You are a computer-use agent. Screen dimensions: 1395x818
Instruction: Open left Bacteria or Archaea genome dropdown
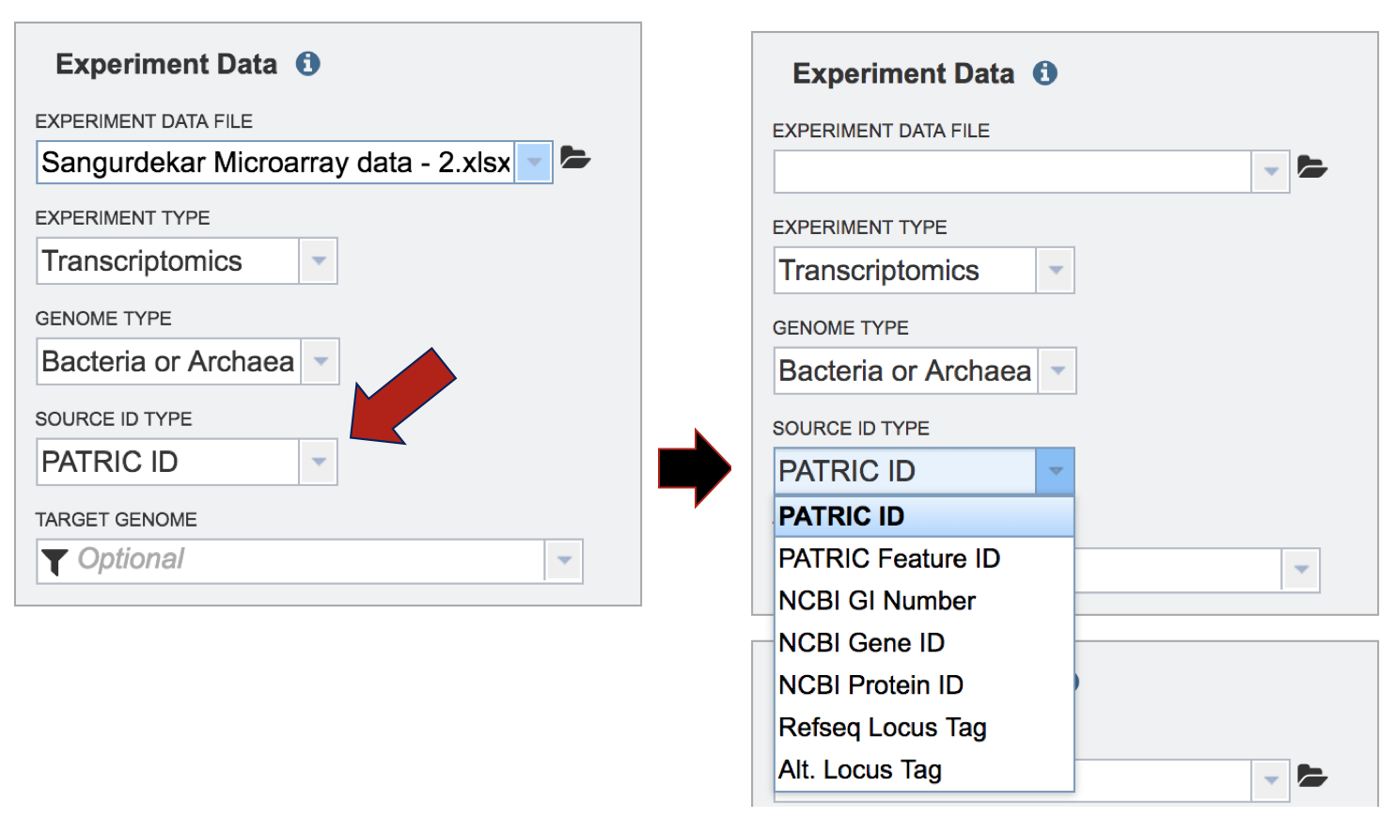tap(320, 361)
